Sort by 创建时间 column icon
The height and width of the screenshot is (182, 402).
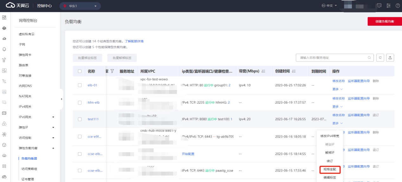point(294,71)
